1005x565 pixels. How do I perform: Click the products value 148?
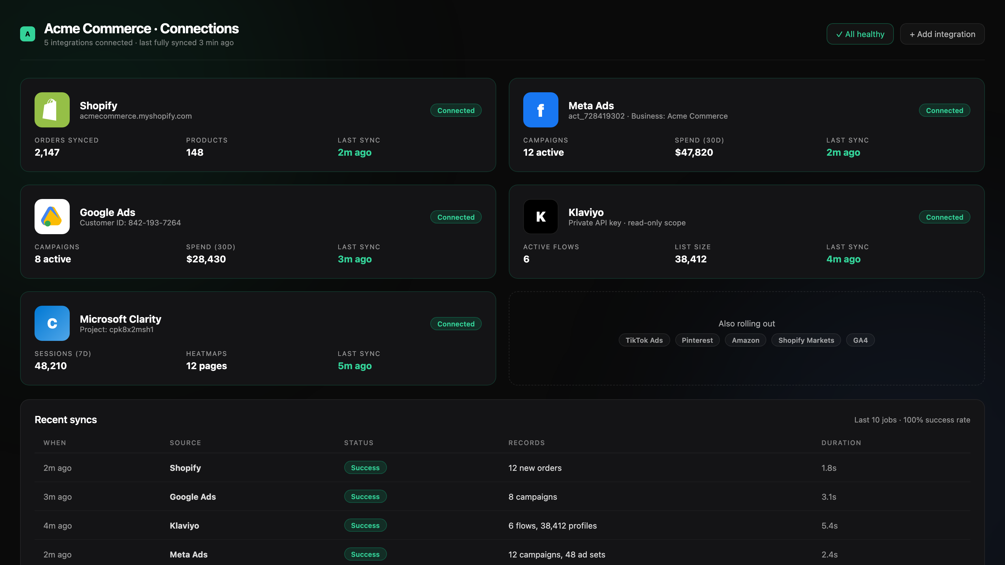point(195,153)
